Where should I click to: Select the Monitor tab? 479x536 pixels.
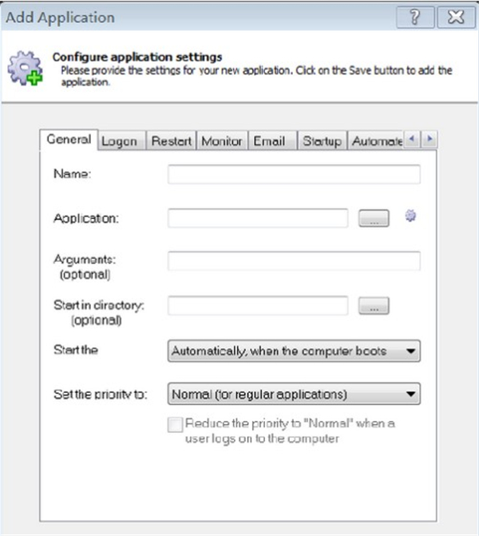[x=222, y=141]
